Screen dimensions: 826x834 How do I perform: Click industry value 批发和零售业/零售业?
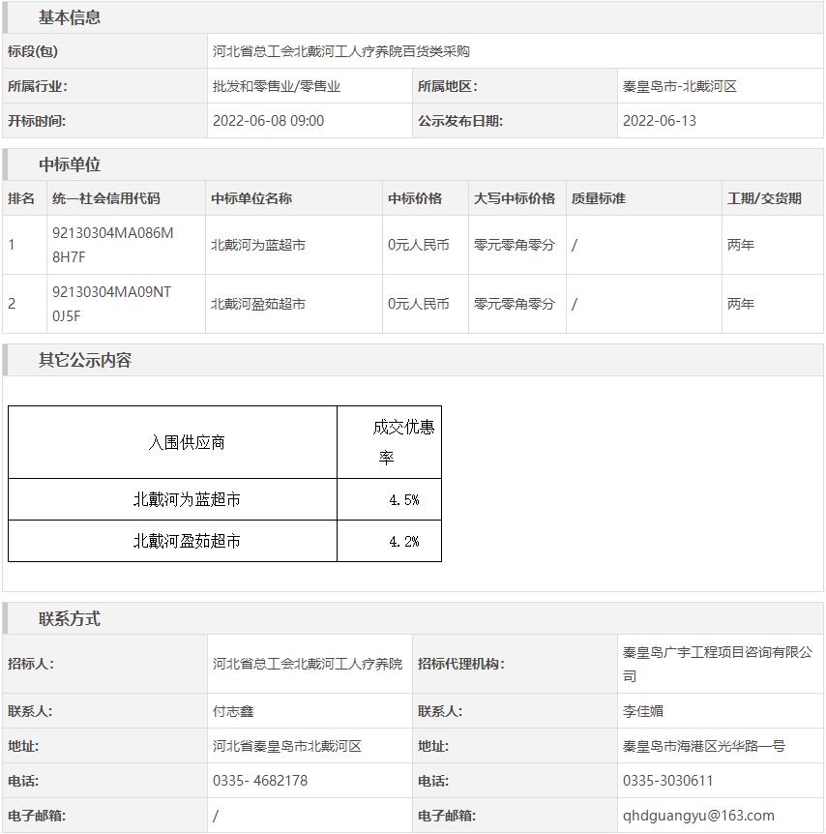277,86
